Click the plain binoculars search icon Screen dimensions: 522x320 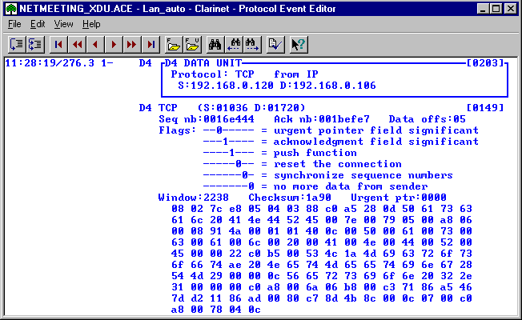coord(215,44)
